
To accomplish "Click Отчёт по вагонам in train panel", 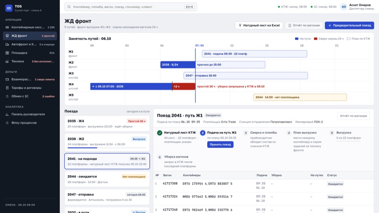I will pyautogui.click(x=353, y=116).
